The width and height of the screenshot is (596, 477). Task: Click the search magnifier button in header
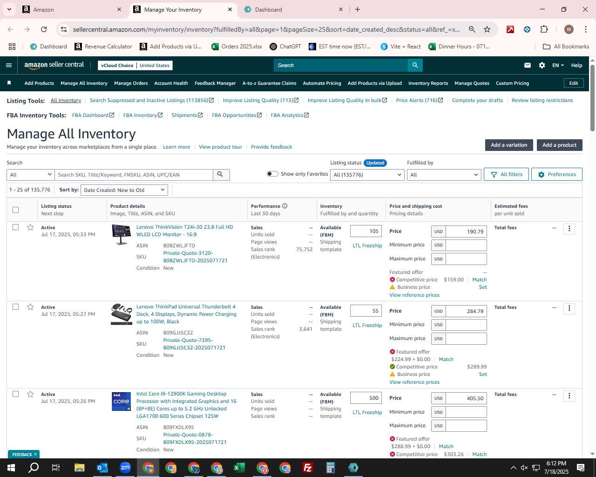click(415, 65)
